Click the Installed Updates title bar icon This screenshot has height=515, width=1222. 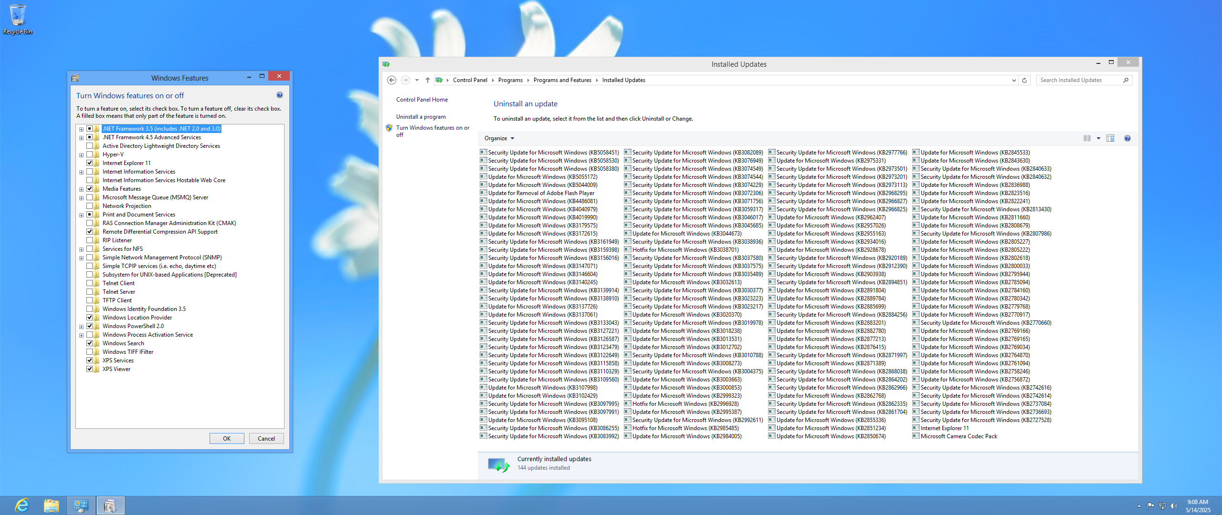pyautogui.click(x=386, y=64)
